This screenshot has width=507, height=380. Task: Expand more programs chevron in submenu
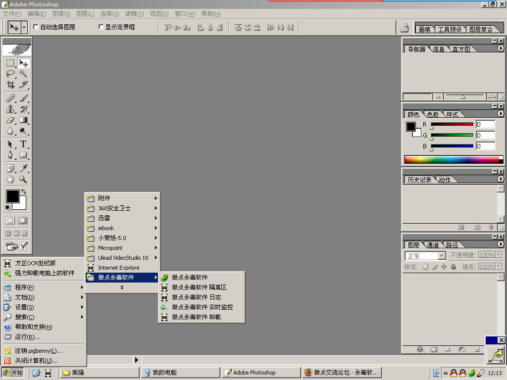(122, 287)
